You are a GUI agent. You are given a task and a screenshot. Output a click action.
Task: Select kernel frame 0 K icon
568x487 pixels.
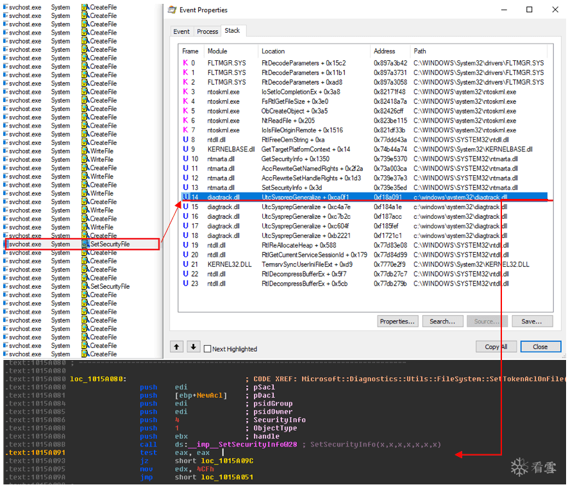185,63
